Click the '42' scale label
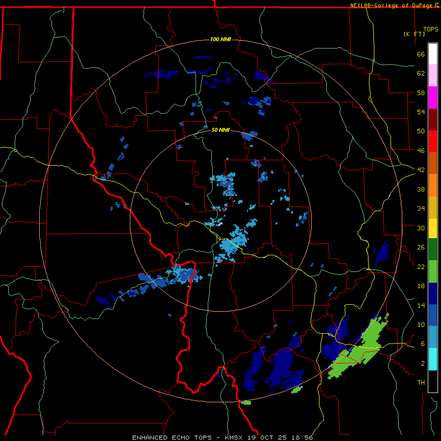 (x=421, y=170)
